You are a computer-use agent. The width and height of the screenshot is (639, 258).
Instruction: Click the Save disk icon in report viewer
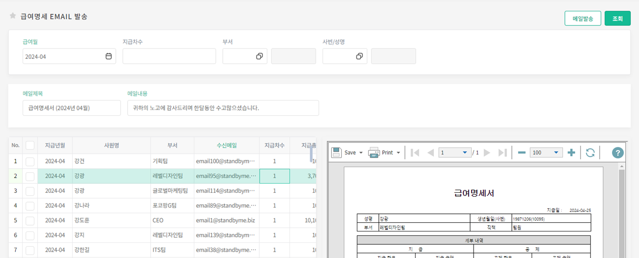[x=336, y=153]
